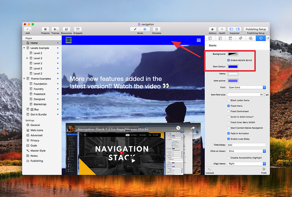Screen dimensions: 292x197
Task: Open the Snippets toolbar icon
Action: click(x=78, y=29)
